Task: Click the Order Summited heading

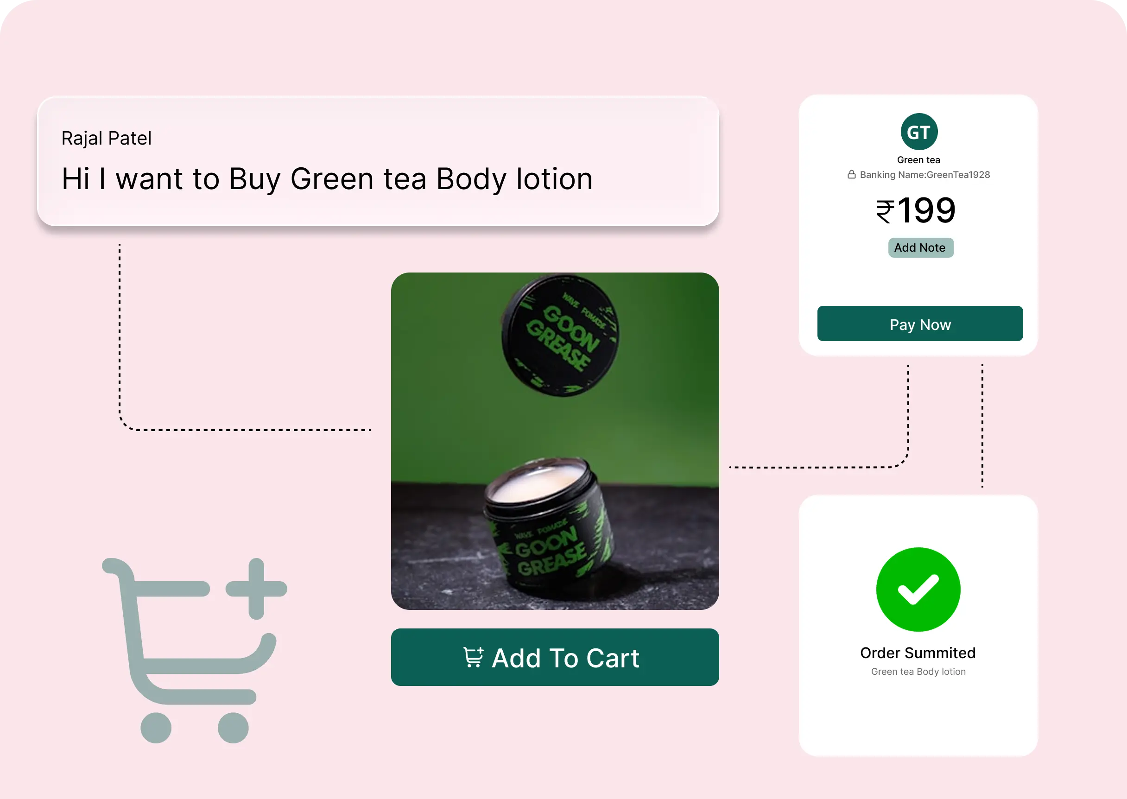Action: click(918, 653)
